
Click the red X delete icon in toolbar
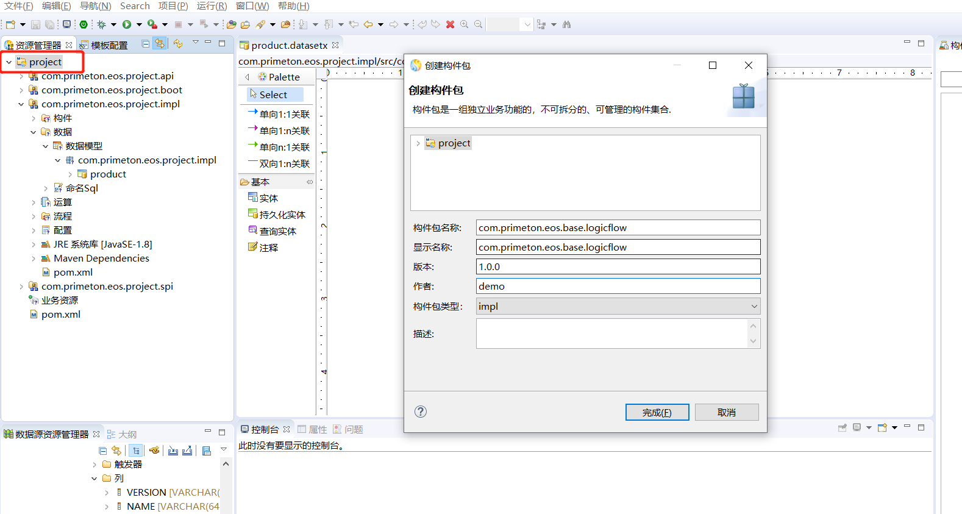coord(450,24)
